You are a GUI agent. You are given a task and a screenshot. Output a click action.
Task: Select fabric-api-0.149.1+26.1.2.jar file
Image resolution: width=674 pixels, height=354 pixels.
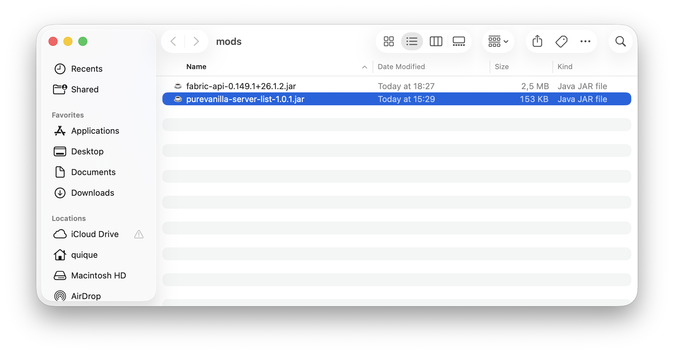[397, 86]
